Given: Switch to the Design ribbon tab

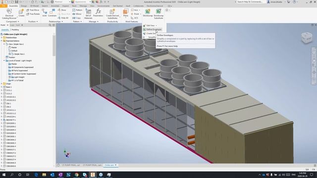Looking at the screenshot, I should 24,6.
